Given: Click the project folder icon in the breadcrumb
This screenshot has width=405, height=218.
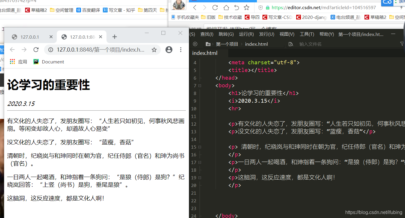Looking at the screenshot, I should coord(208,44).
